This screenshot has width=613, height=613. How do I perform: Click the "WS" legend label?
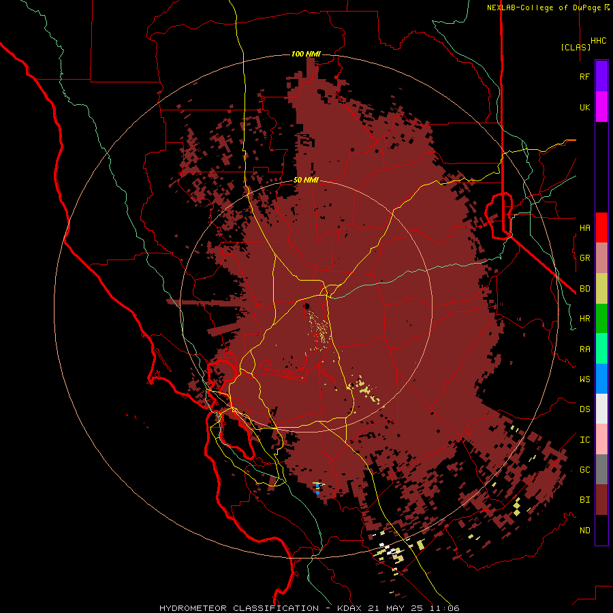(584, 379)
